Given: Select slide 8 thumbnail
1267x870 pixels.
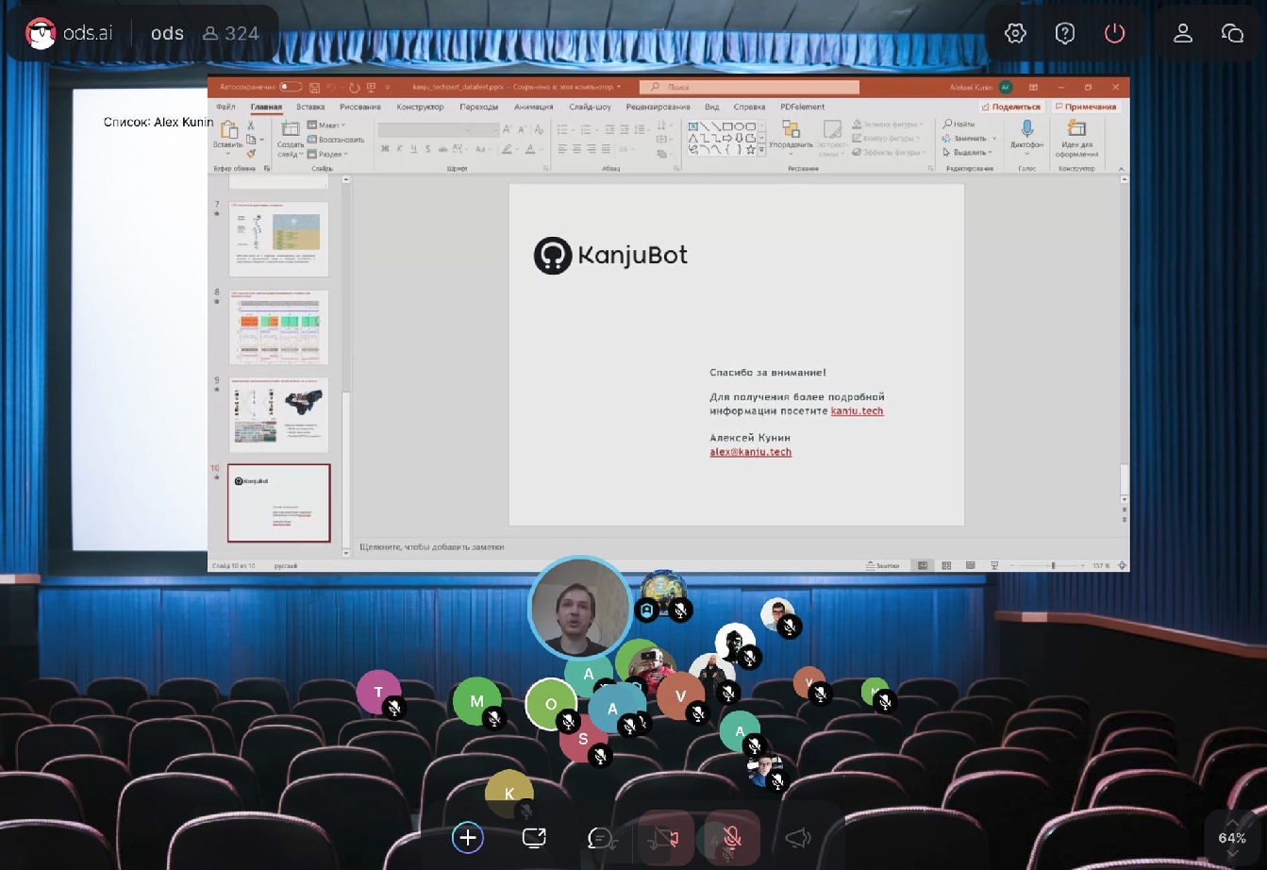Looking at the screenshot, I should 278,326.
